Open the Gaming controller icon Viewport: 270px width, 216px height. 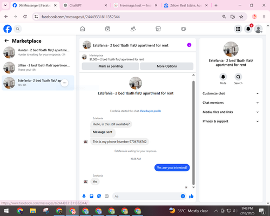tap(184, 29)
